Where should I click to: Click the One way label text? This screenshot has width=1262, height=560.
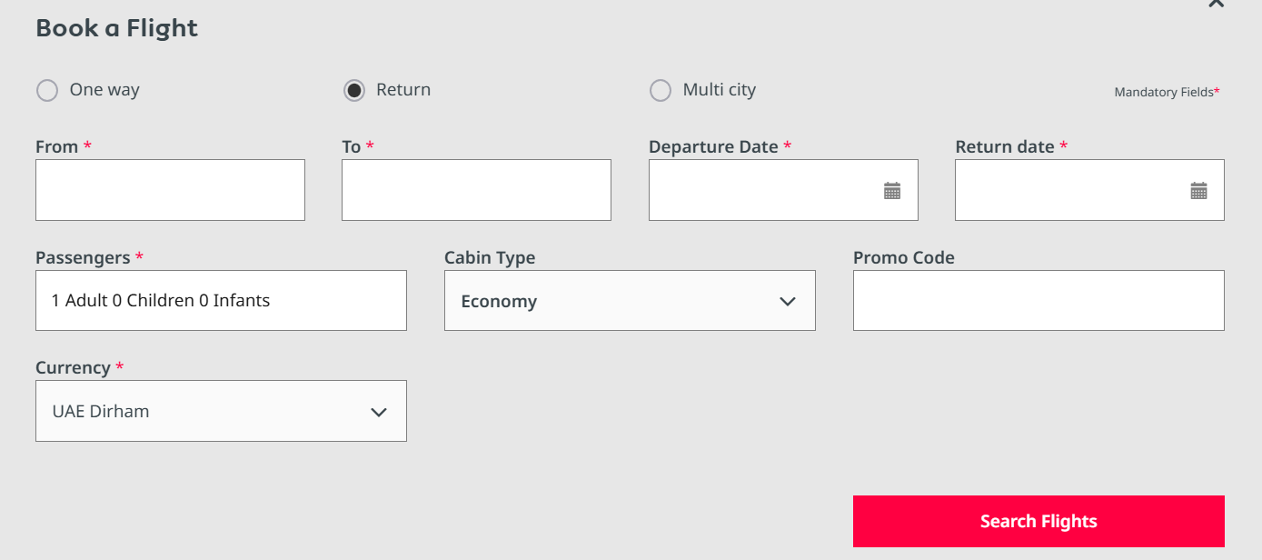104,90
